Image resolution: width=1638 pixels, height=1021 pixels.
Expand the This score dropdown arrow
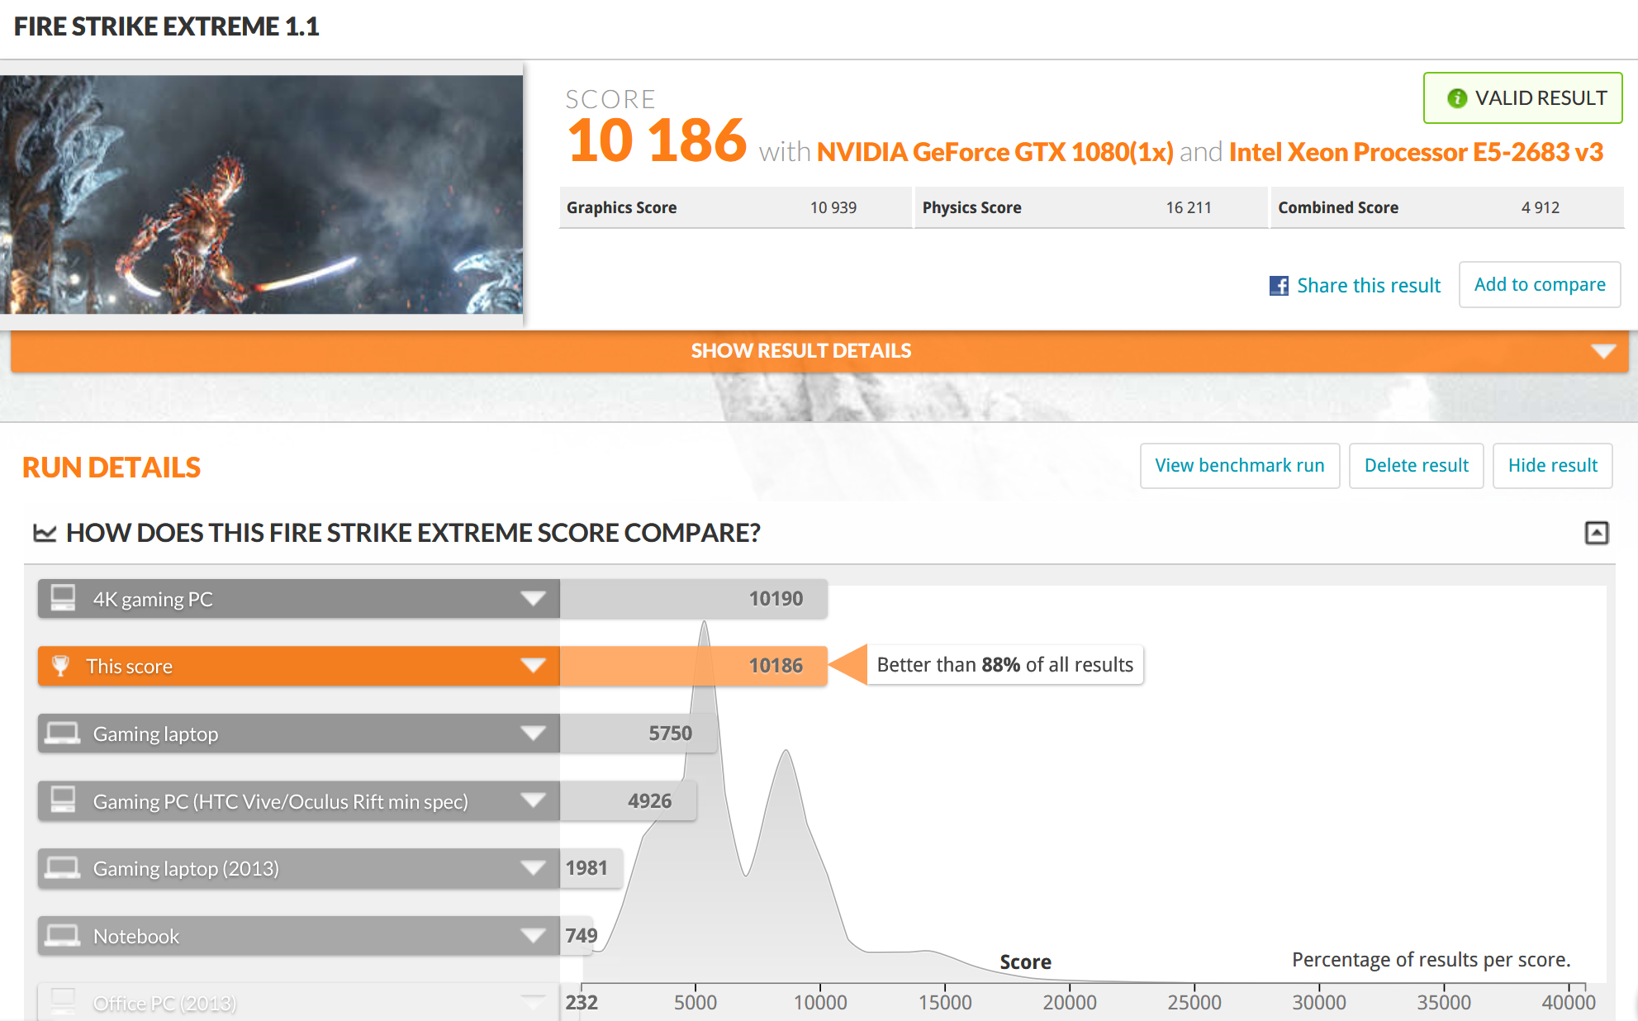533,666
